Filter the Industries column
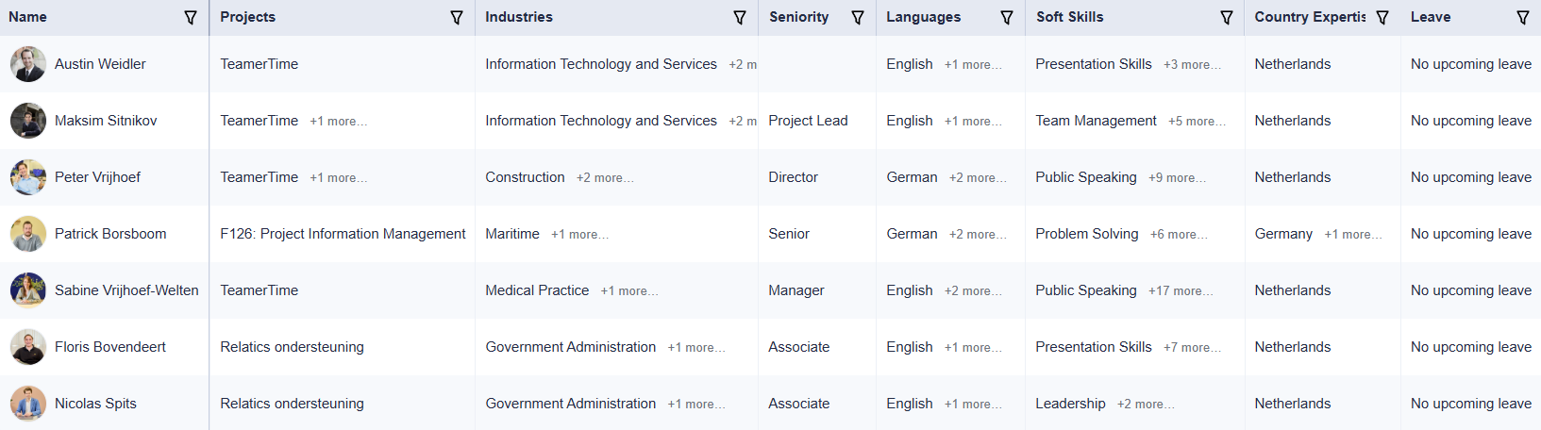 click(x=740, y=18)
